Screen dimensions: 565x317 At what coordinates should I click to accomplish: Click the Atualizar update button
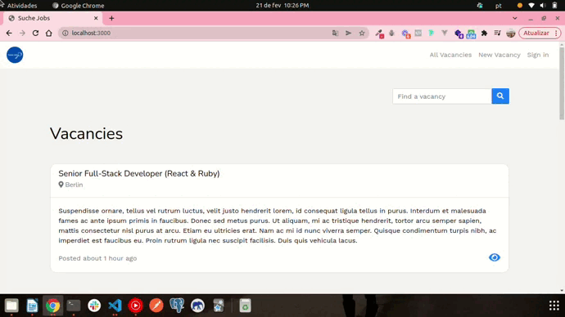(x=536, y=33)
